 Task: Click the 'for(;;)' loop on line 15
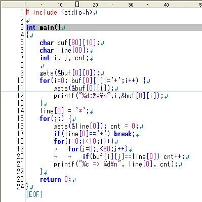(x=52, y=118)
